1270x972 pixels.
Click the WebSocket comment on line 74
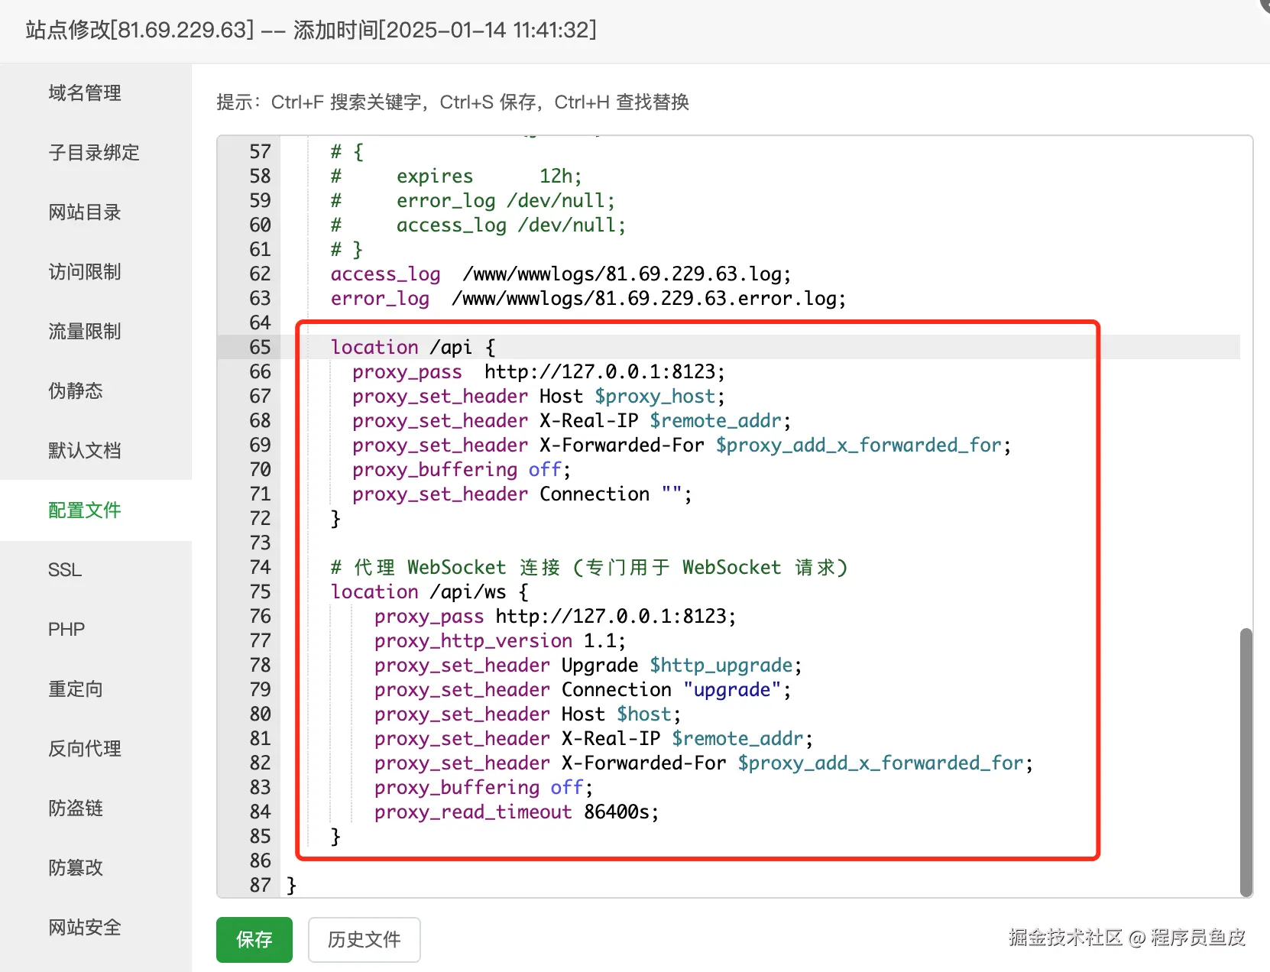click(589, 567)
